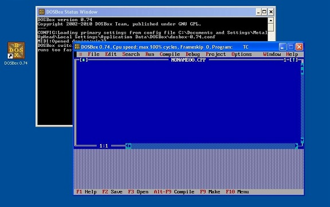Click F2 Save in status bar
This screenshot has width=330, height=207.
pos(112,192)
